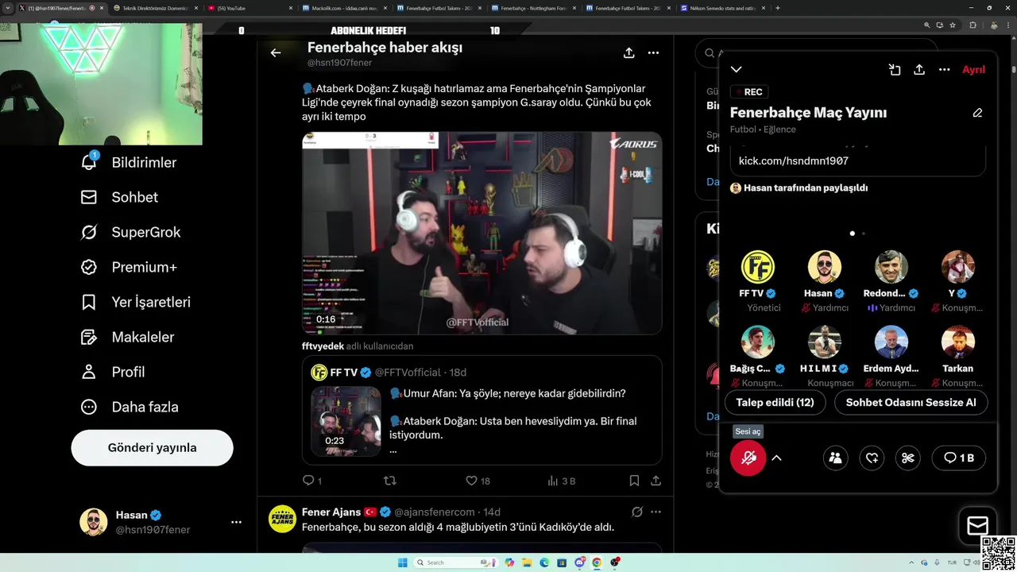Share the Fenerbahçe Maç Yayını space

pyautogui.click(x=919, y=70)
